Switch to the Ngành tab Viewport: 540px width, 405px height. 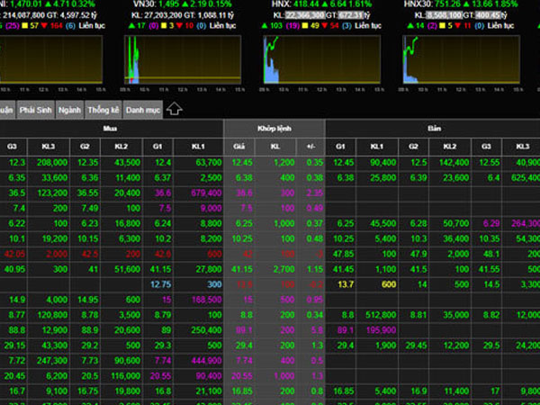(x=69, y=110)
